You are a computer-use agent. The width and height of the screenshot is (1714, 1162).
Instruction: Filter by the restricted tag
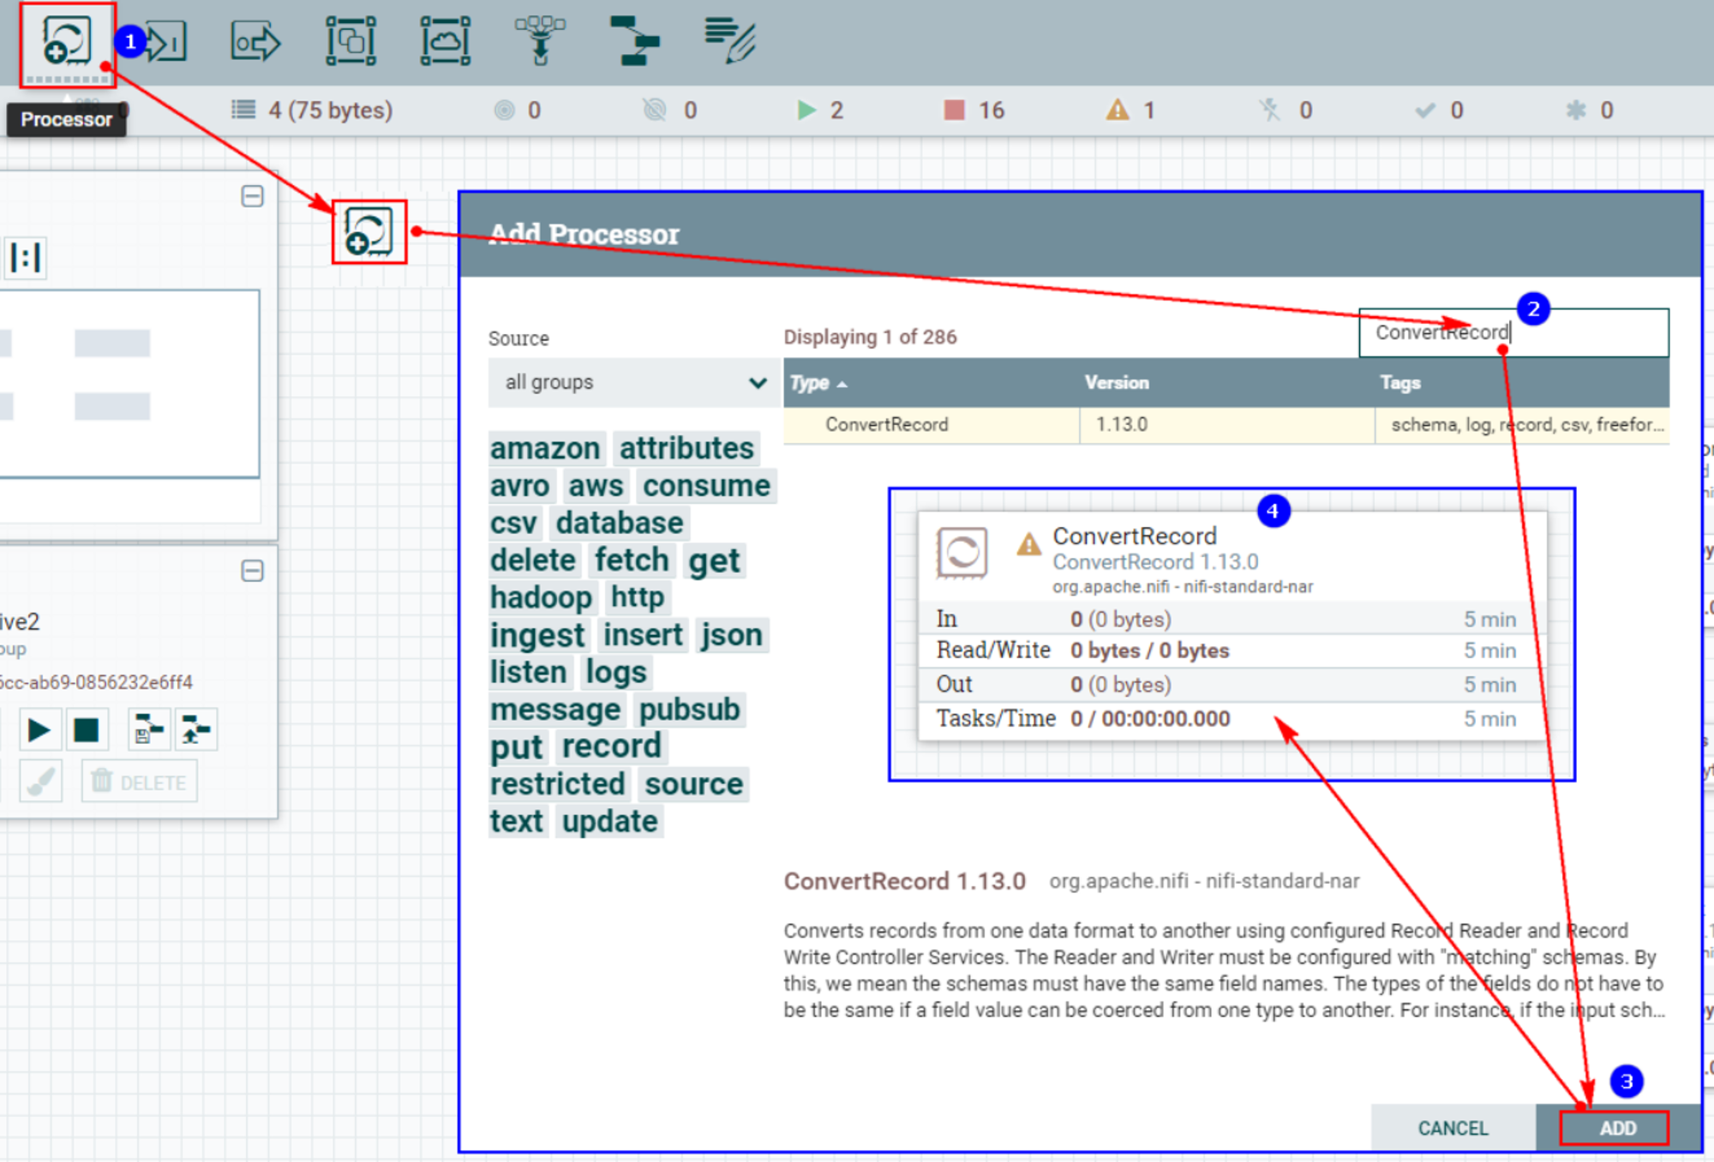pos(558,784)
